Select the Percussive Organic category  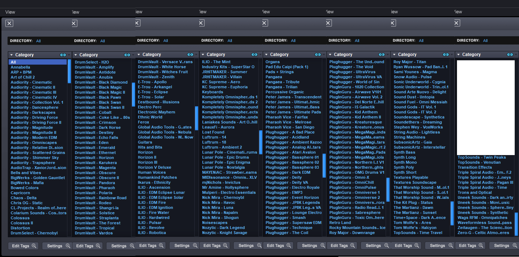pyautogui.click(x=285, y=92)
